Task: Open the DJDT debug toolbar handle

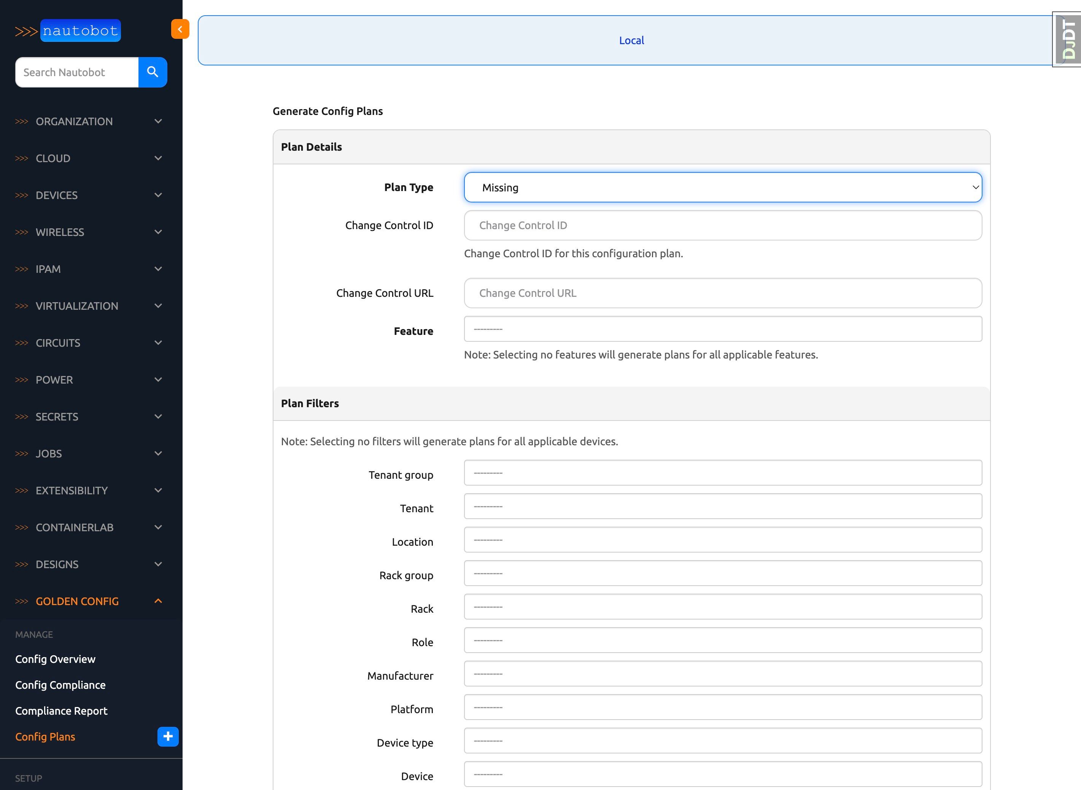Action: pos(1068,40)
